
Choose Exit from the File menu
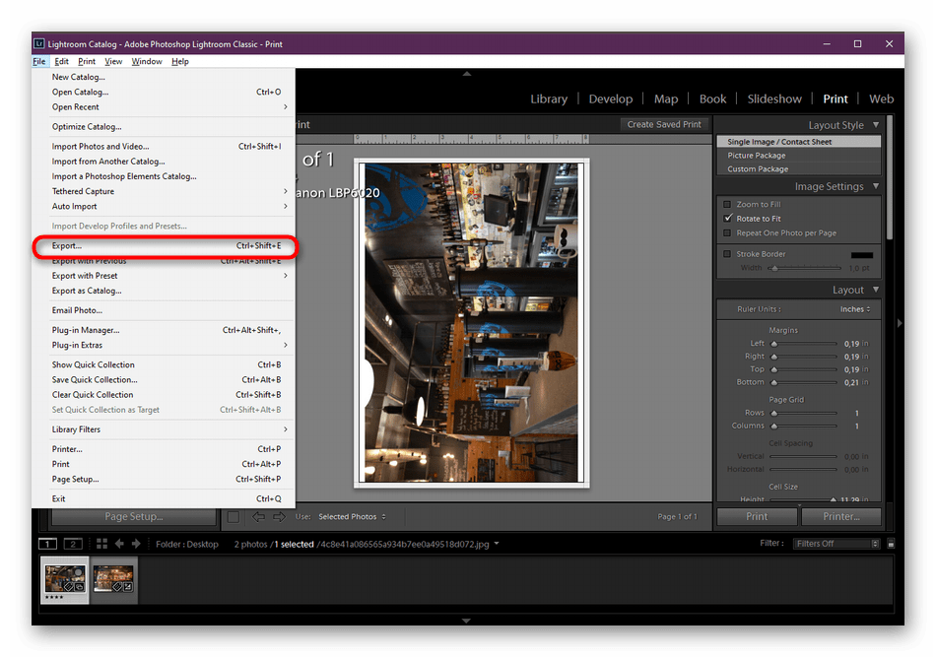pyautogui.click(x=165, y=498)
